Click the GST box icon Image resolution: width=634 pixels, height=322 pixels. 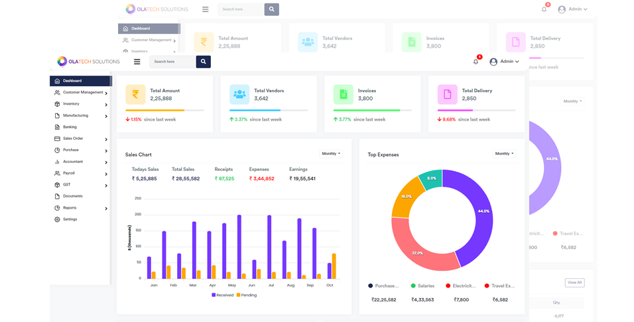(x=57, y=185)
